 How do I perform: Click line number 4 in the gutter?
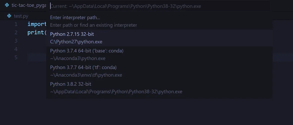point(16,49)
